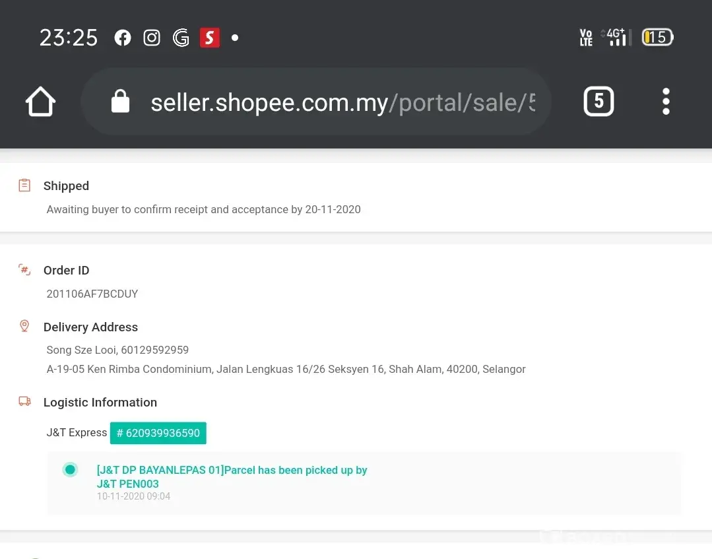Open the tab switcher showing 5 tabs
Viewport: 712px width, 559px height.
click(599, 102)
